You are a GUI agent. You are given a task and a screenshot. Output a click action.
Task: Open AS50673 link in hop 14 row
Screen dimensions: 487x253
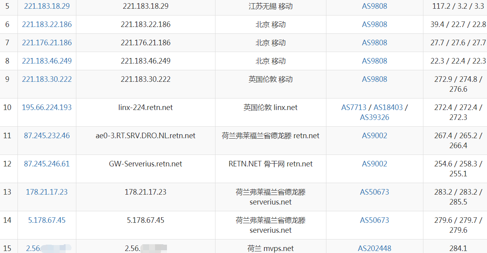click(x=374, y=220)
